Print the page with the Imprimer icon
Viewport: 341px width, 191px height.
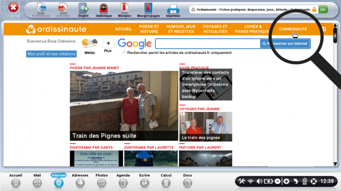(173, 10)
